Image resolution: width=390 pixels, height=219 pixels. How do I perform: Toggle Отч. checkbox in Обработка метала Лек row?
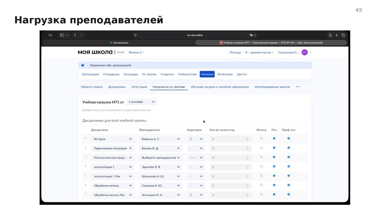tap(274, 194)
